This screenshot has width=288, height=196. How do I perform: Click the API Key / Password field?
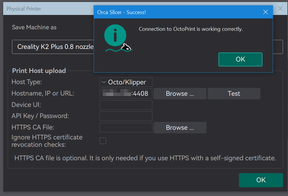(126, 116)
